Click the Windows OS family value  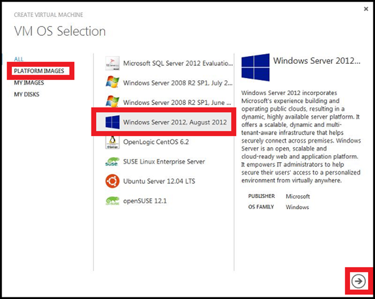[x=297, y=207]
